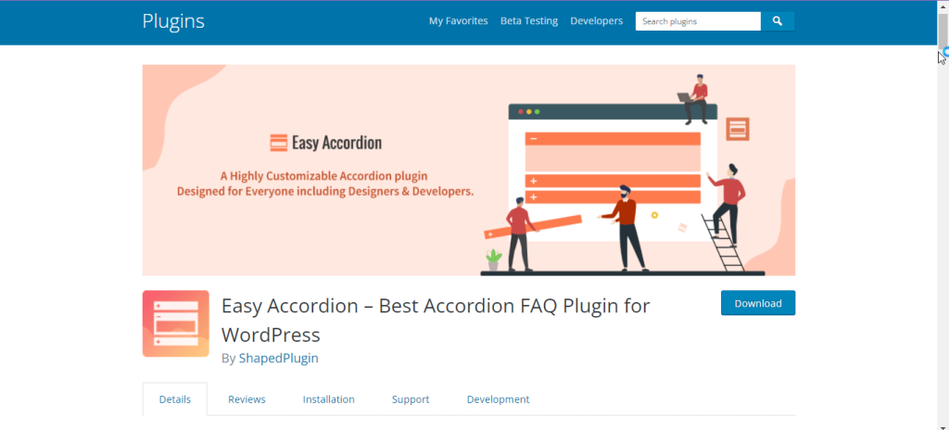Open the Installation tab
This screenshot has height=430, width=949.
point(328,399)
